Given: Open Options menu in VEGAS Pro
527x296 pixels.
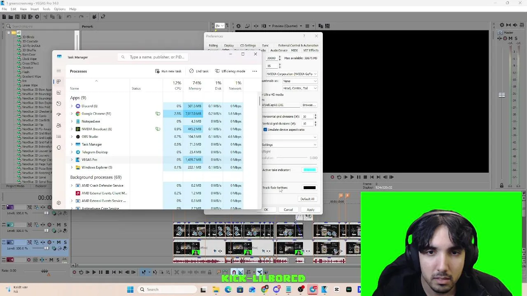Looking at the screenshot, I should [60, 9].
